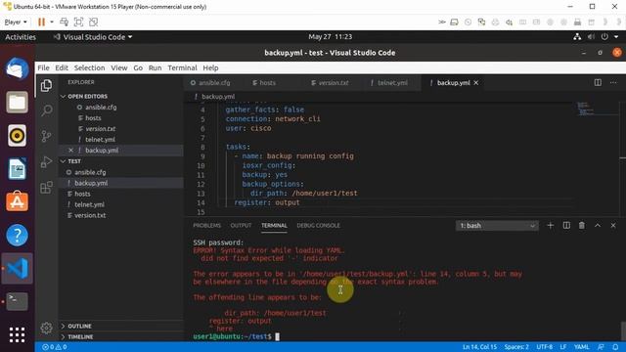Open the VMware power options dropdown arrow

pos(52,22)
